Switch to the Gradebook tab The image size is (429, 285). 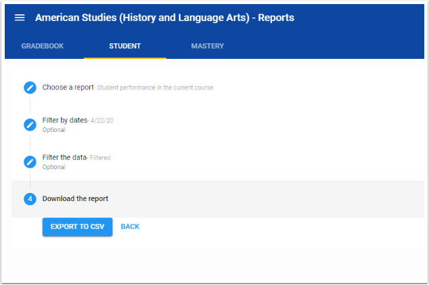click(43, 46)
